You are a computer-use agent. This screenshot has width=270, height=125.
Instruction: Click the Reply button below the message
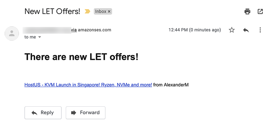pyautogui.click(x=43, y=113)
